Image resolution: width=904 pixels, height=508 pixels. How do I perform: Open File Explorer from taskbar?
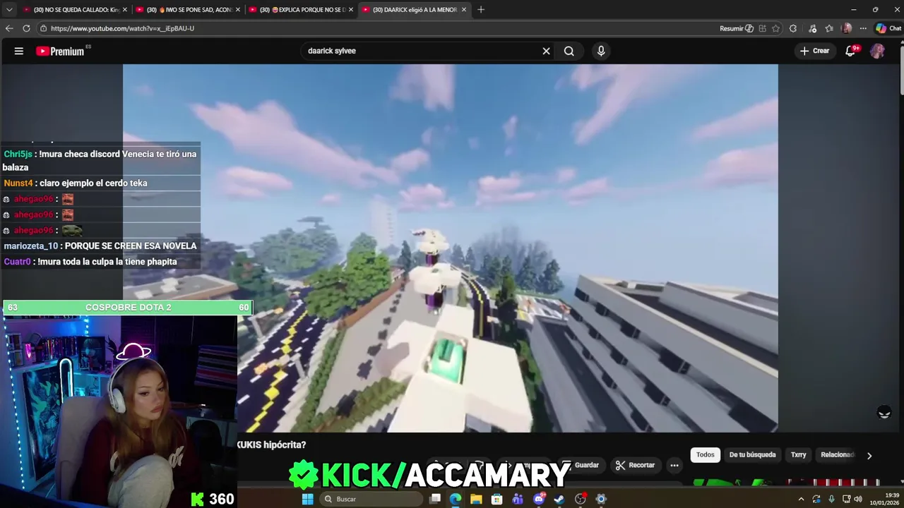tap(476, 499)
